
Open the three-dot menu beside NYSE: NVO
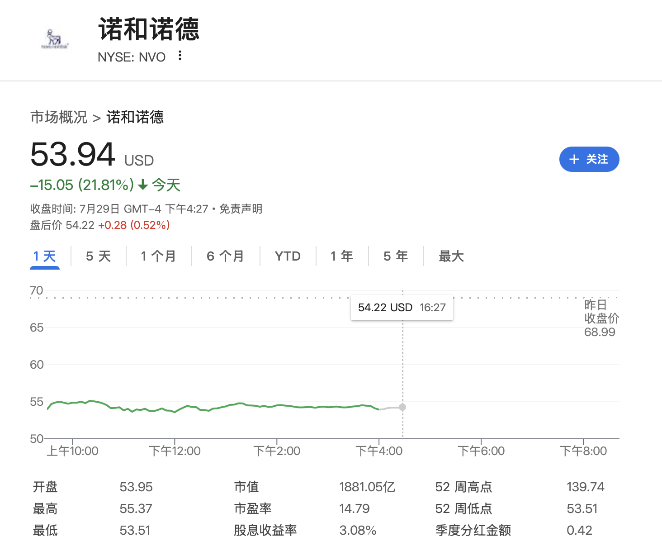(180, 56)
